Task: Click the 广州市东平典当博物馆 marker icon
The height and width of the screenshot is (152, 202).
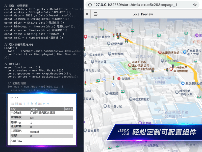Action: (171, 69)
